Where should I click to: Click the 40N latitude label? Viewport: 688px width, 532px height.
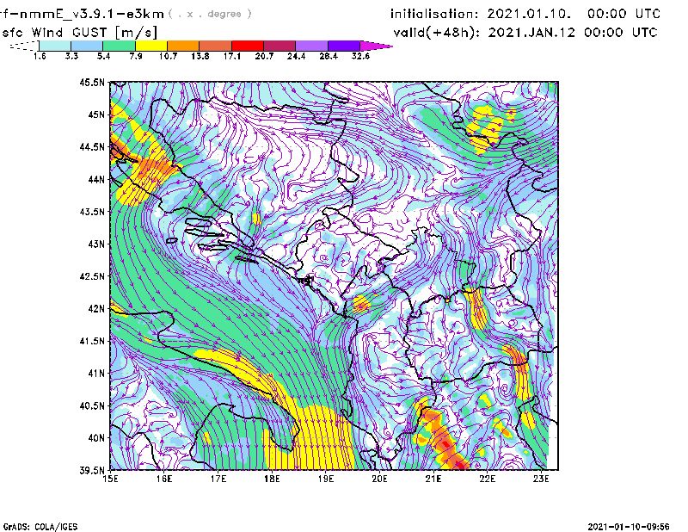96,438
